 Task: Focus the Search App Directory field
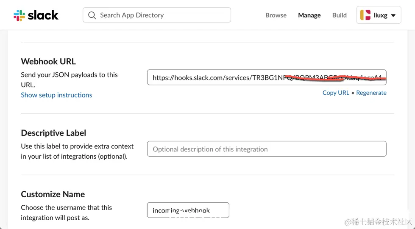pos(157,15)
